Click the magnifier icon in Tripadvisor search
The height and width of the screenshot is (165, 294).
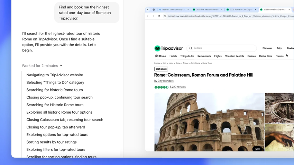(191, 48)
